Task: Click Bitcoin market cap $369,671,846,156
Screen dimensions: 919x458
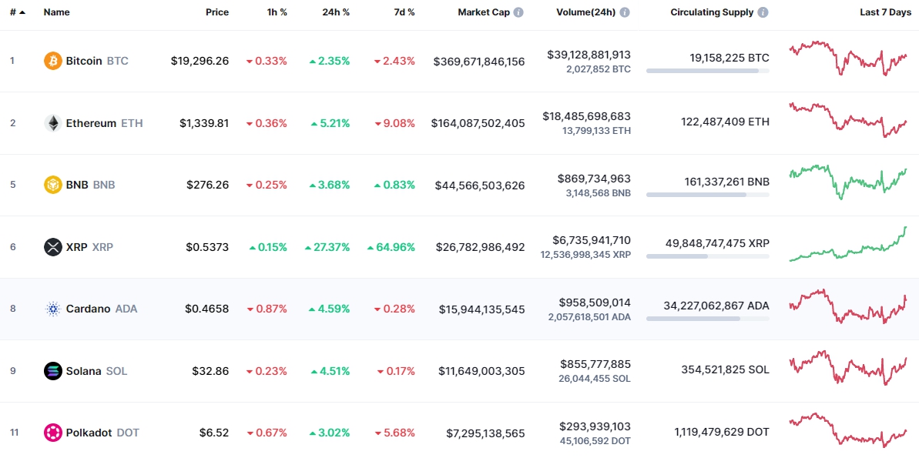Action: (x=479, y=62)
